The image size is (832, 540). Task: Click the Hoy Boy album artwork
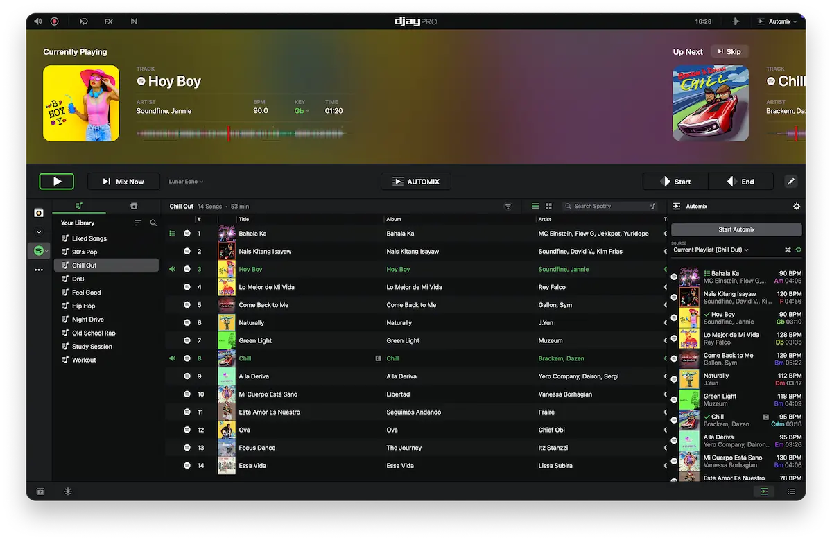81,103
